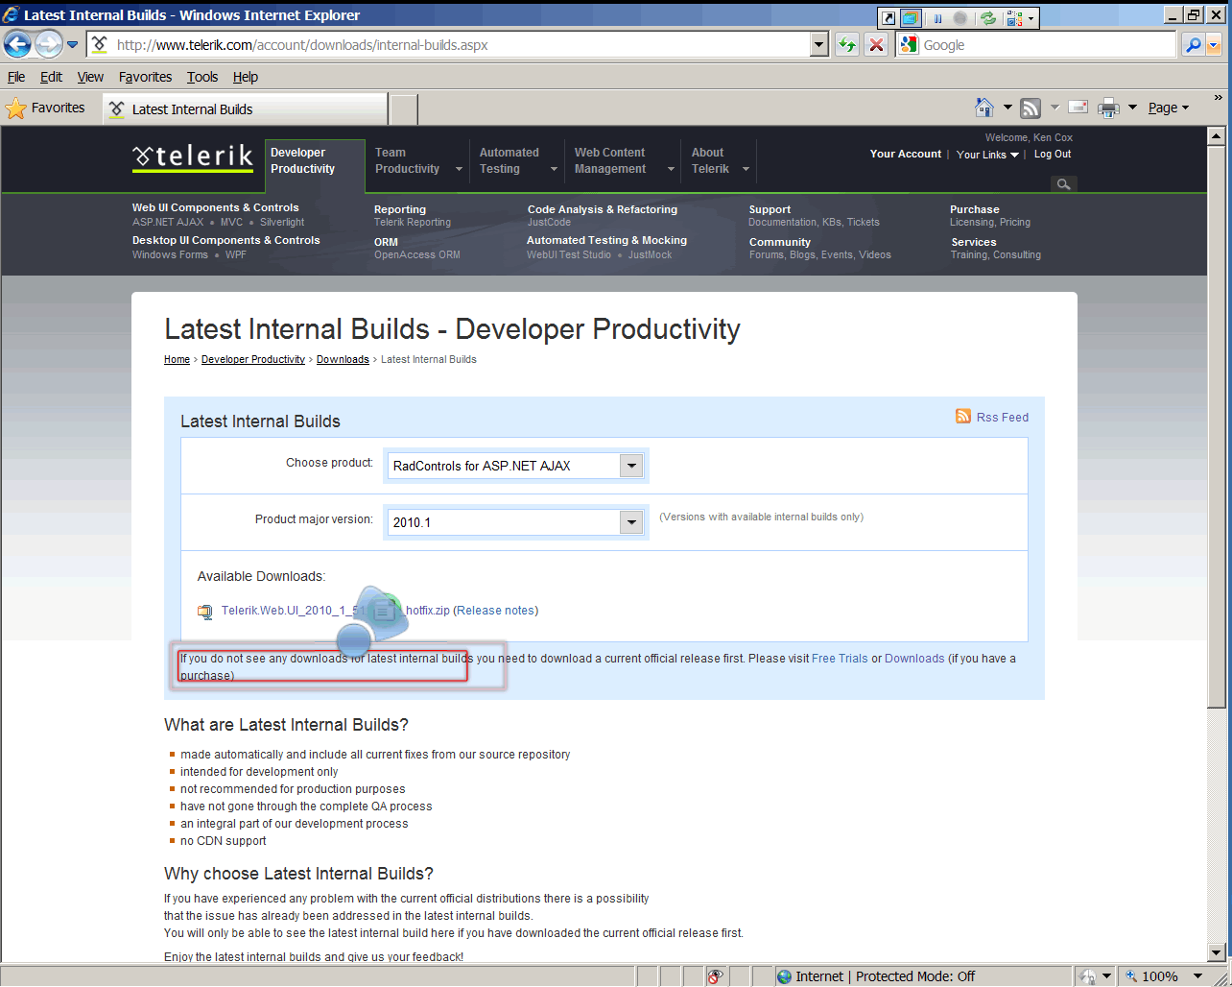Open the Web UI Components & Controls link
Screen dimensions: 1232x987
[x=216, y=207]
